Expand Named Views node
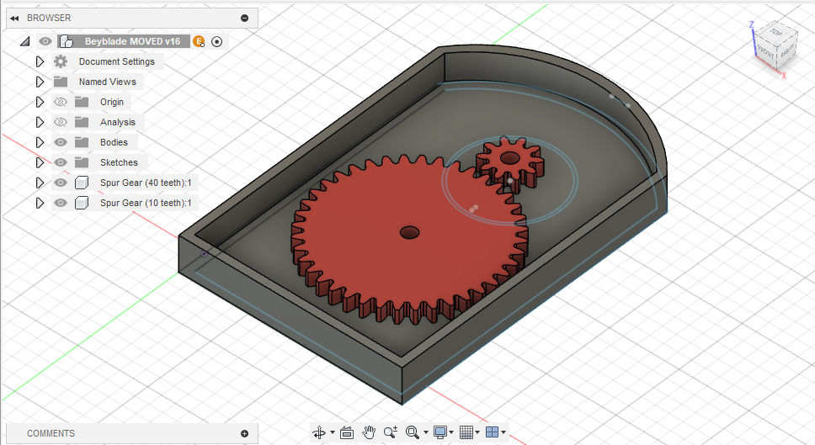 40,82
